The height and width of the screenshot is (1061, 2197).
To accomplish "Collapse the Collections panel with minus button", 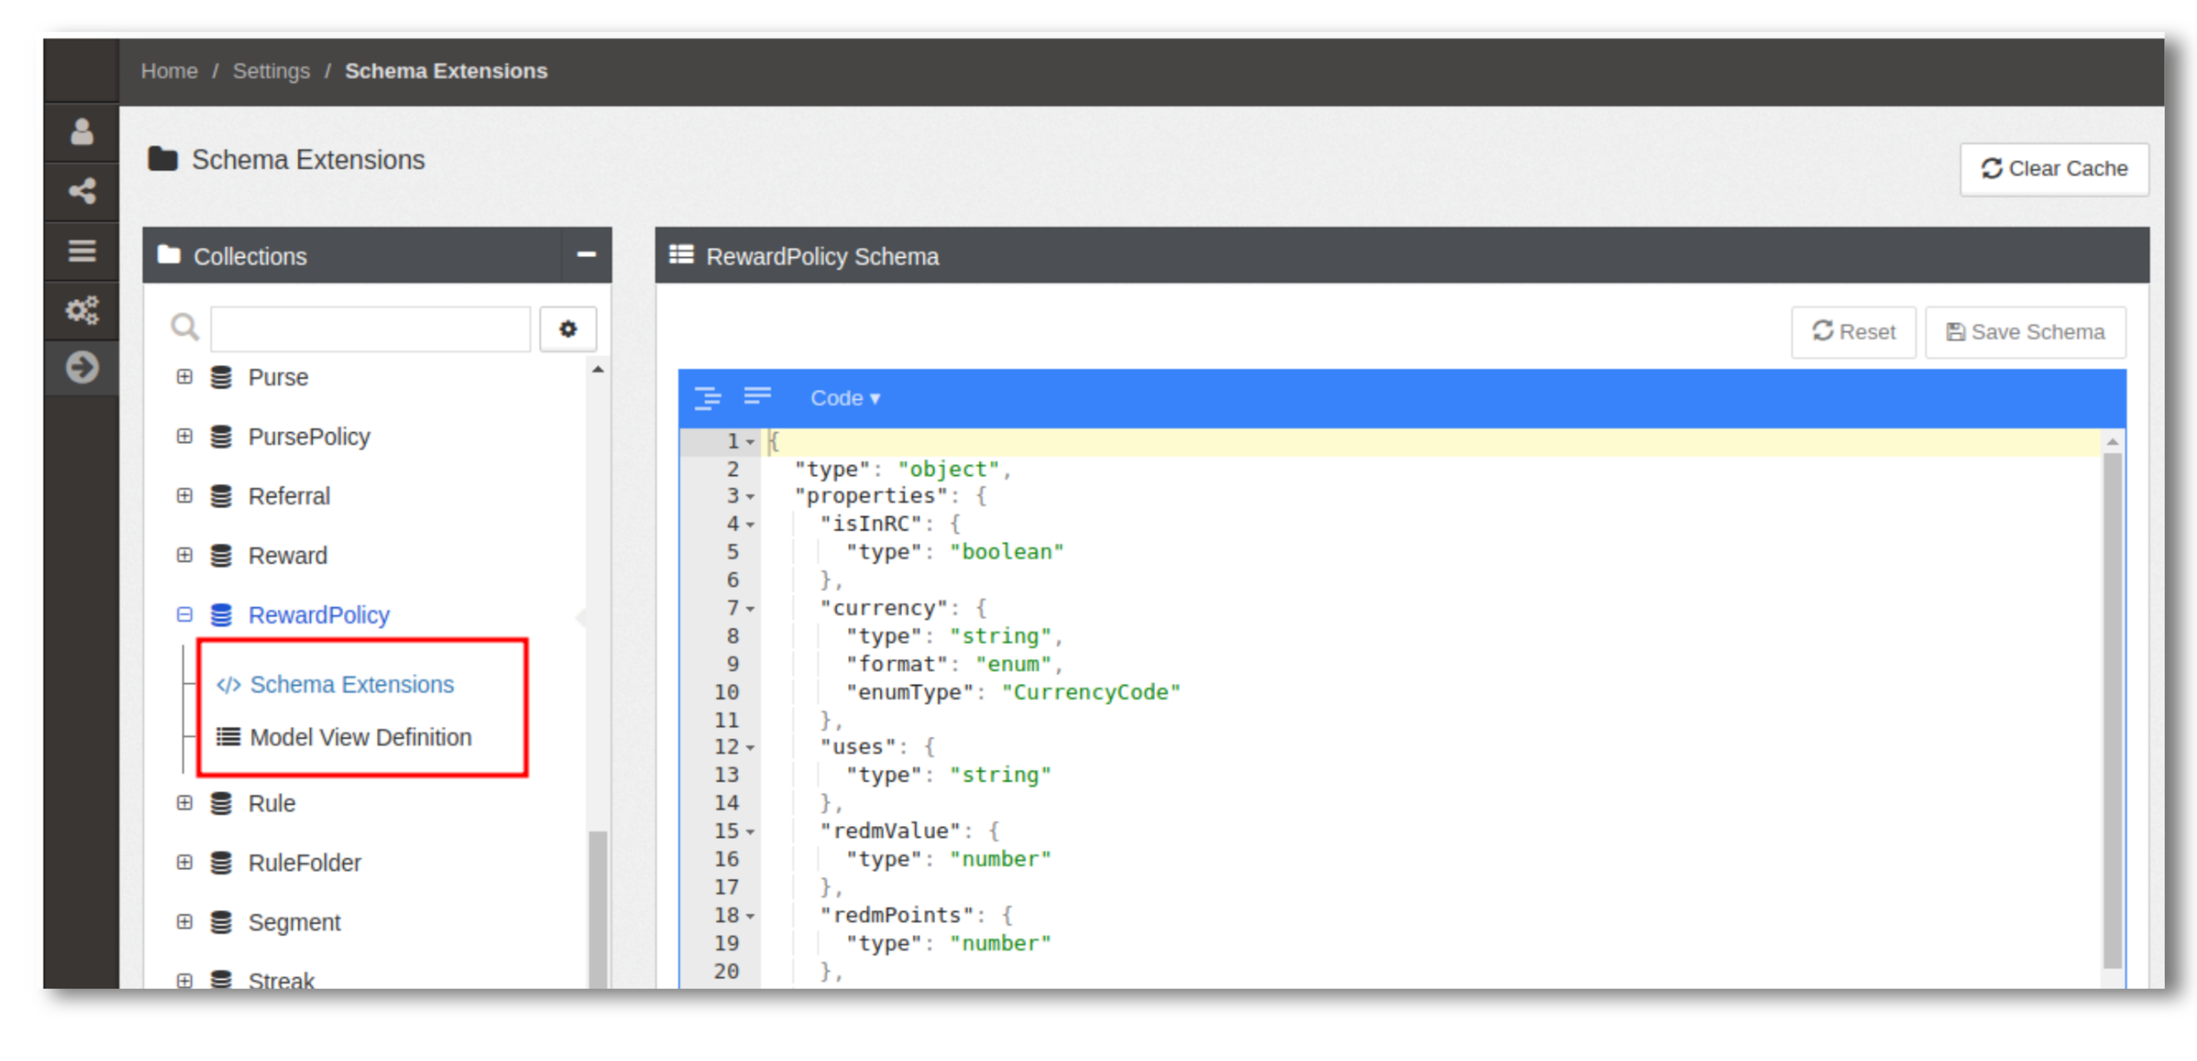I will pyautogui.click(x=586, y=255).
